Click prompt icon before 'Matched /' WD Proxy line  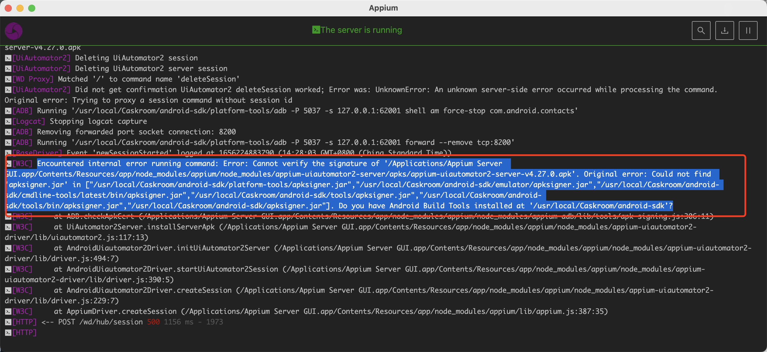coord(8,79)
